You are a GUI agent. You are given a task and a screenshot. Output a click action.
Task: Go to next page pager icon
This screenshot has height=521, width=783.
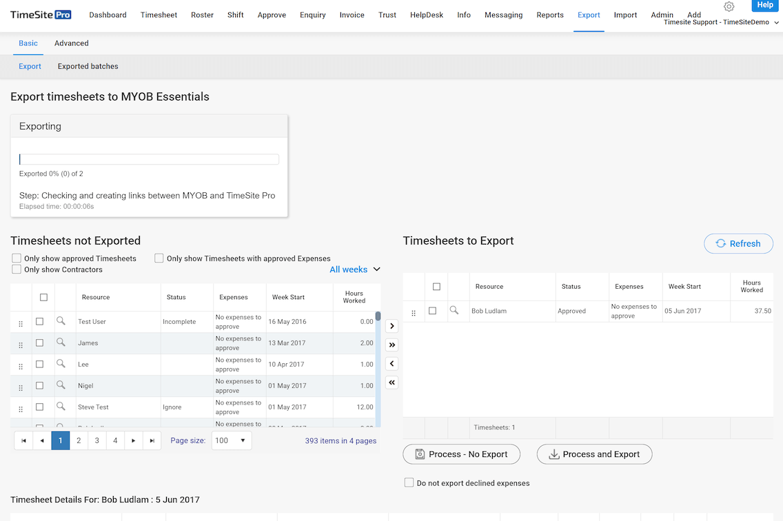click(133, 440)
